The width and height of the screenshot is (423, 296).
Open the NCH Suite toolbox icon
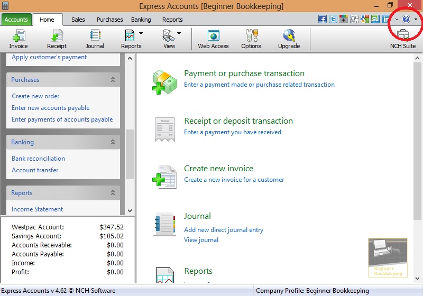(x=403, y=35)
